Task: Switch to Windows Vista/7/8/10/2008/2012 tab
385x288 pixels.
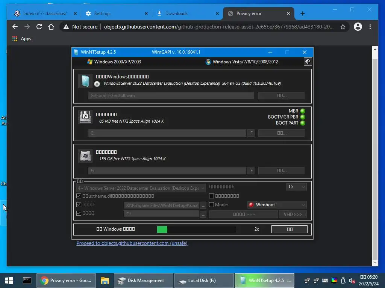Action: click(x=242, y=62)
